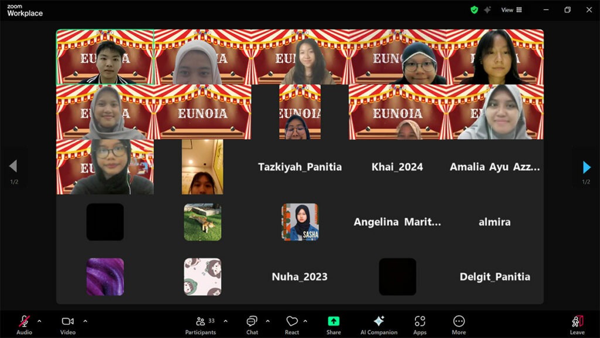Open the AI Companion
600x338 pixels.
[379, 323]
